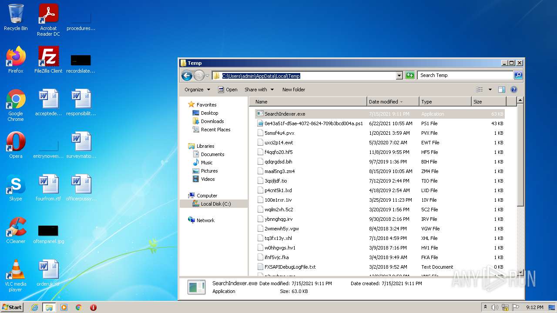Viewport: 557px width, 313px height.
Task: Click inside the Search Temp field
Action: point(465,75)
